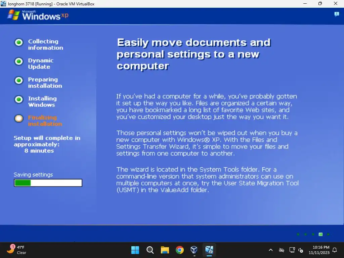Screen dimensions: 344x258
Task: Open the notification bell
Action: [x=335, y=250]
